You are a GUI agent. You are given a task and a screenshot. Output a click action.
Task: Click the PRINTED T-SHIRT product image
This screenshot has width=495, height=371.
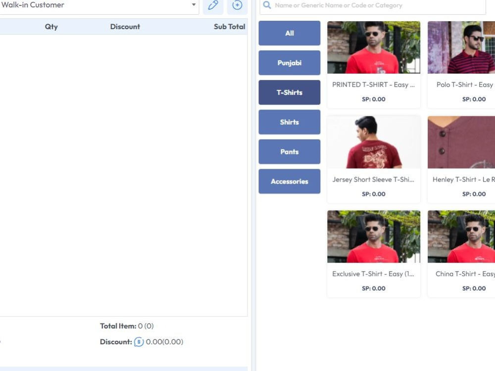(374, 47)
